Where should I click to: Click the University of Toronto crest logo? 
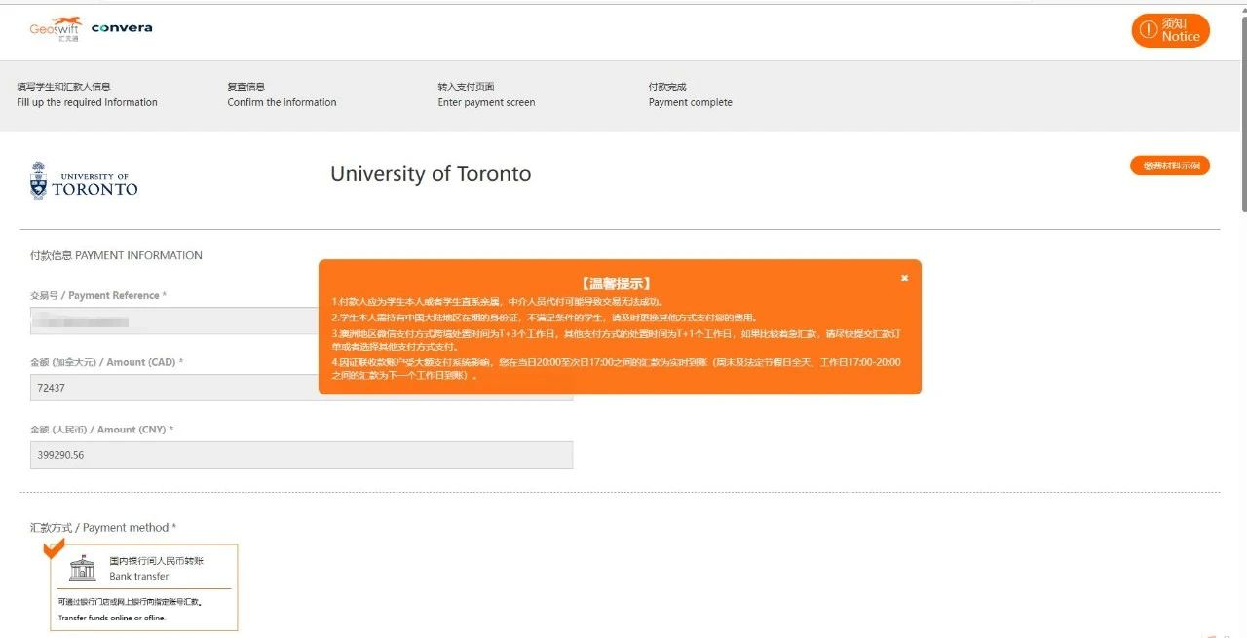(x=84, y=181)
